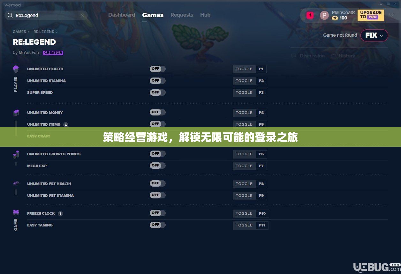The width and height of the screenshot is (401, 274).
Task: Enable Super Speed switch
Action: 158,93
